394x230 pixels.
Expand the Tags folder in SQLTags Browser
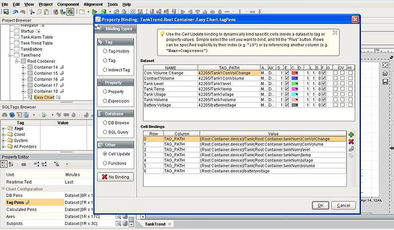coord(3,128)
